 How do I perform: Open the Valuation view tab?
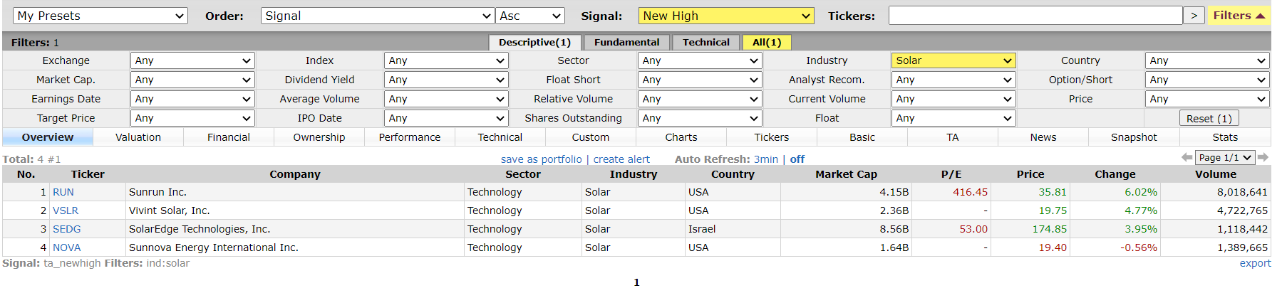click(138, 137)
